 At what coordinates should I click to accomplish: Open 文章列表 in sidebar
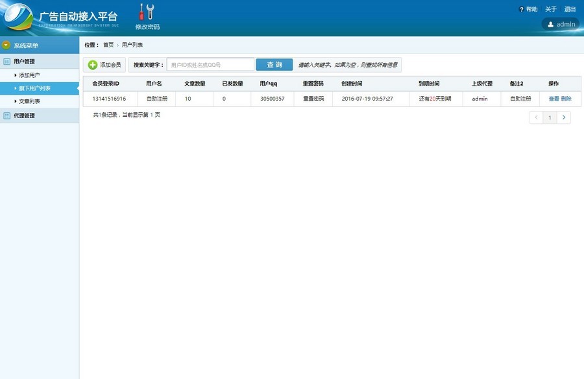pyautogui.click(x=29, y=101)
